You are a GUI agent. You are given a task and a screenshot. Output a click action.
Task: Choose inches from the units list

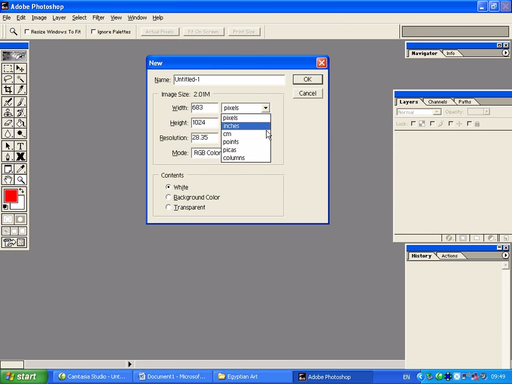246,126
